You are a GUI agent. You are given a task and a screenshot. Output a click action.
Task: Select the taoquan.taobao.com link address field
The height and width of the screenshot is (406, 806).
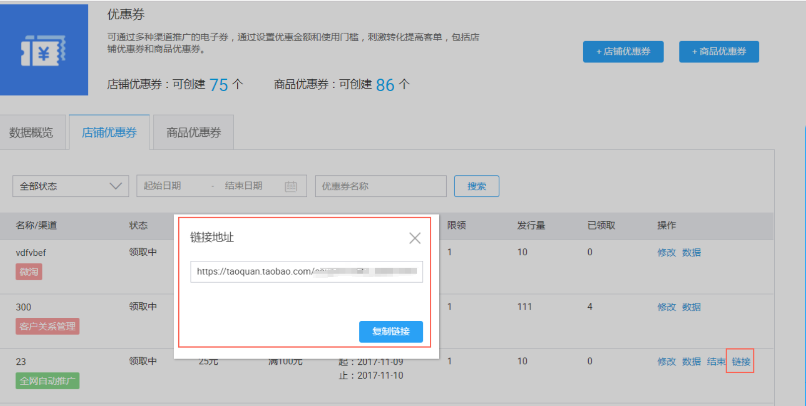click(307, 272)
